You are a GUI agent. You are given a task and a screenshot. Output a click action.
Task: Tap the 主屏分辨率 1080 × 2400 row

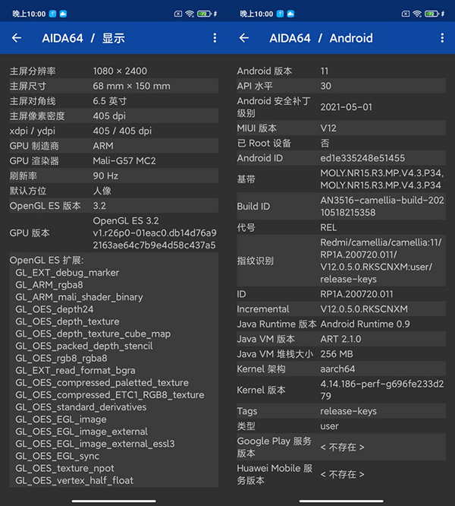click(114, 71)
